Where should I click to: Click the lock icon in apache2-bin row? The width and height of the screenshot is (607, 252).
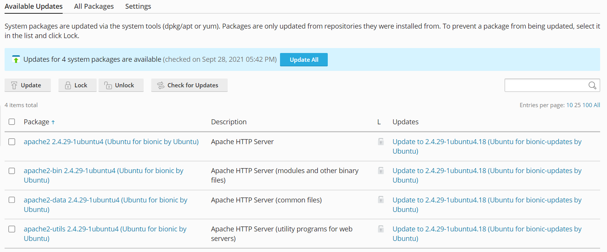click(x=381, y=171)
